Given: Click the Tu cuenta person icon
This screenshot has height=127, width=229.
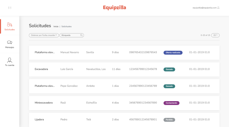Looking at the screenshot, I should point(10,60).
